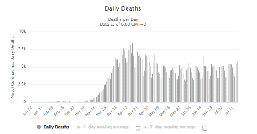Click the Apr 12 x-axis label
The image size is (257, 134).
click(x=123, y=111)
